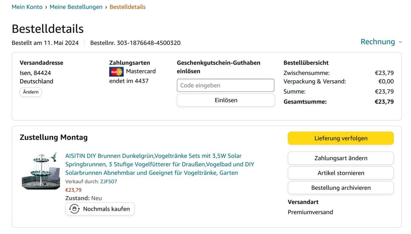Click the reorder cart icon beside Nochmals kaufen
The width and height of the screenshot is (411, 234).
(x=74, y=209)
